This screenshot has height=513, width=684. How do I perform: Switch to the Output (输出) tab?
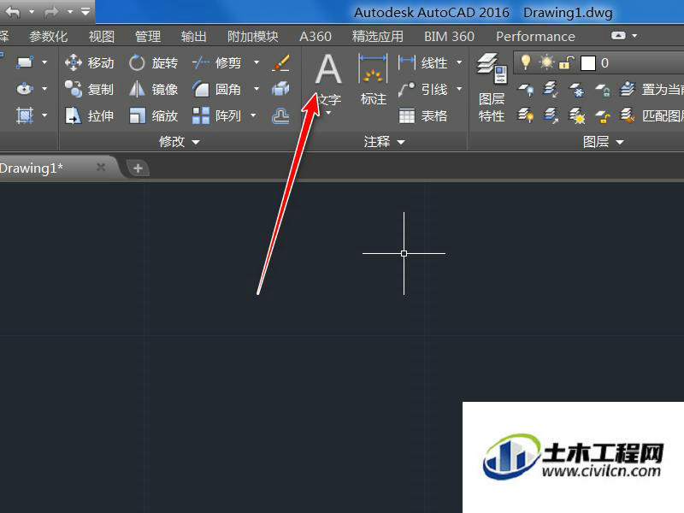click(x=194, y=36)
